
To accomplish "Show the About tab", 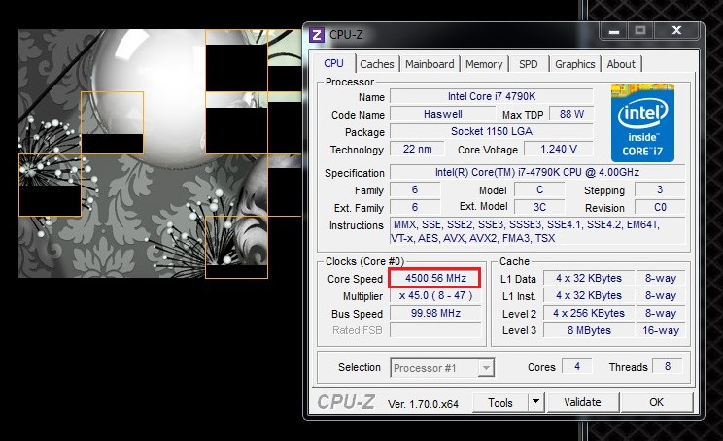I will [x=621, y=64].
